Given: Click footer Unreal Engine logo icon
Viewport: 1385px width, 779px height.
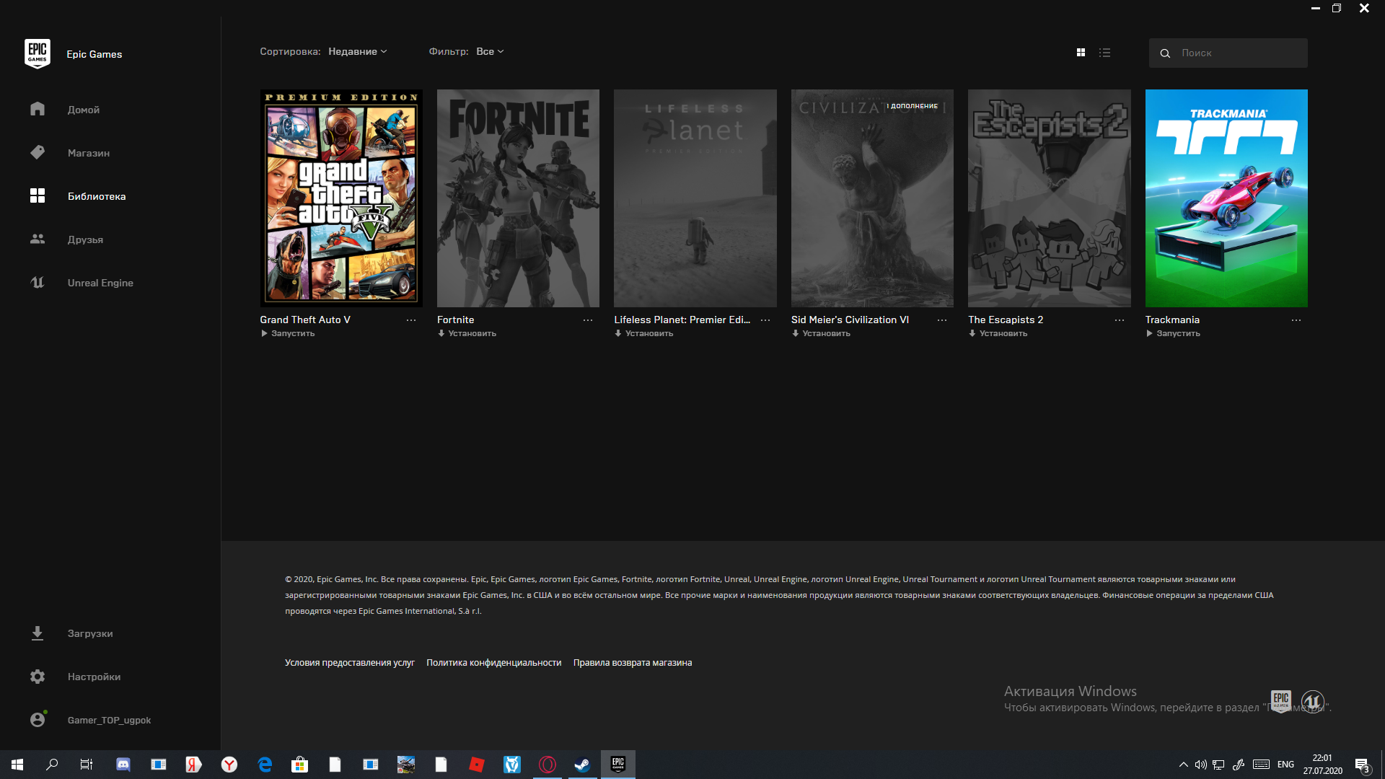Looking at the screenshot, I should coord(1312,700).
